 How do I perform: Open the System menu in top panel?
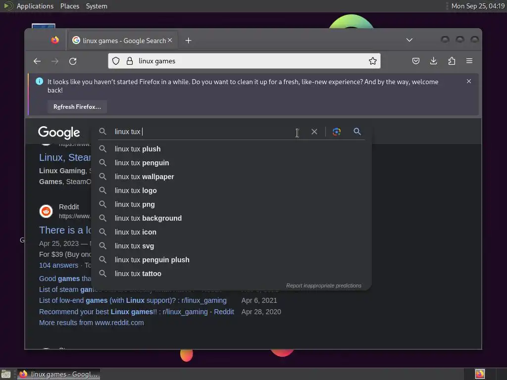(97, 6)
